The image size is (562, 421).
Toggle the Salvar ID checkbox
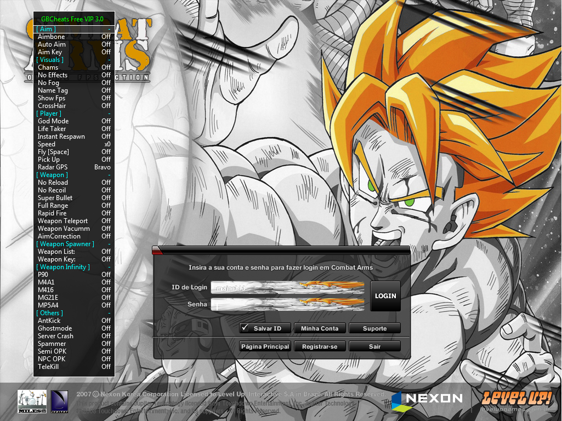(245, 328)
